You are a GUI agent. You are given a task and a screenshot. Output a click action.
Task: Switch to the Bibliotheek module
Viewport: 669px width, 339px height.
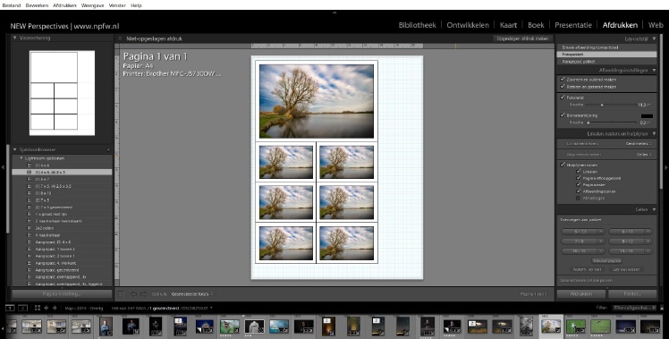tap(418, 25)
